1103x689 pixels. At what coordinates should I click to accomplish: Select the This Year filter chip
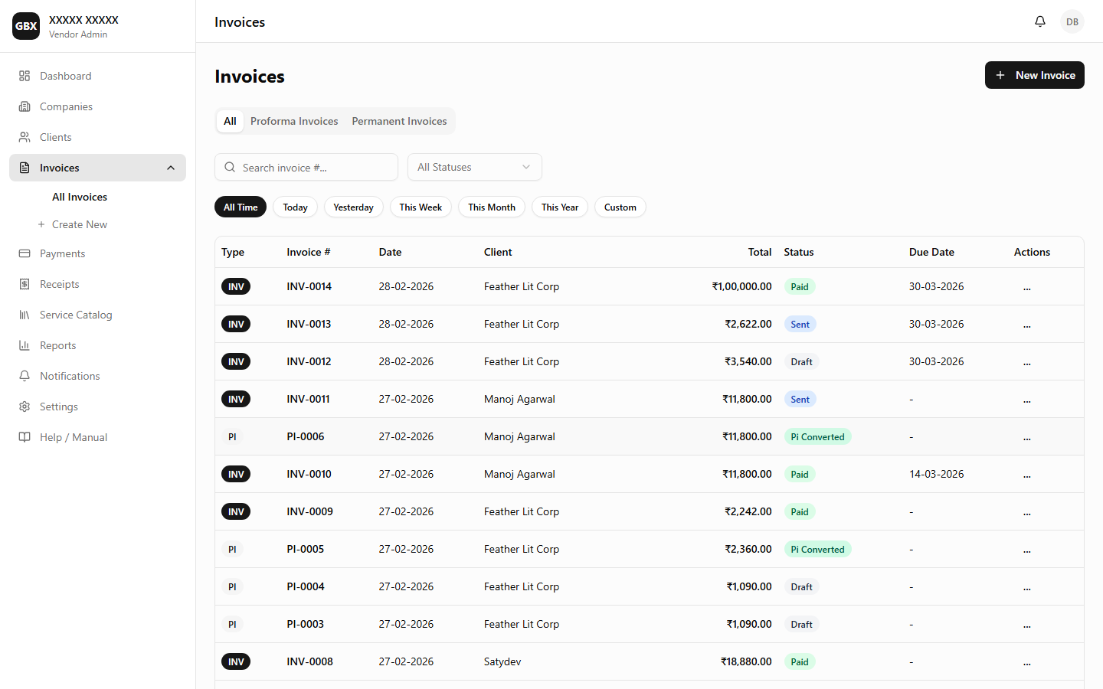click(x=560, y=207)
